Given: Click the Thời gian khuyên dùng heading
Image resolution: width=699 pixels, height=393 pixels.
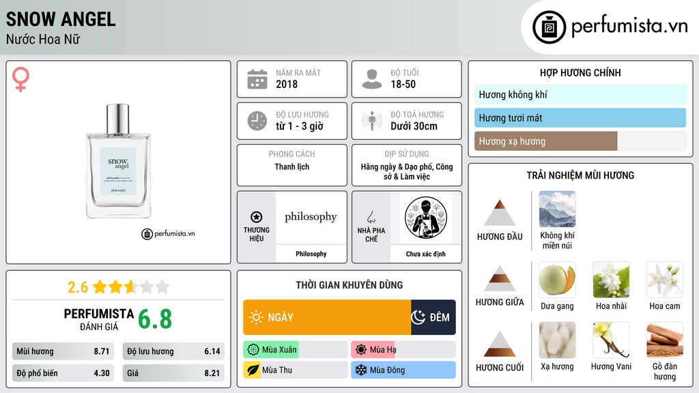Looking at the screenshot, I should point(349,285).
